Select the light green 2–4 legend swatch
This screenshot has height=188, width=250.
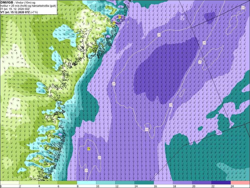(29, 183)
